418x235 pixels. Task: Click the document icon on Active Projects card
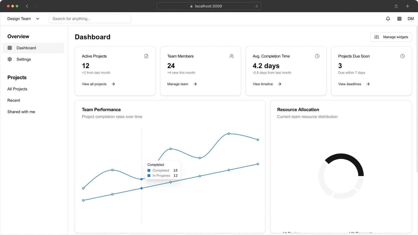coord(146,56)
